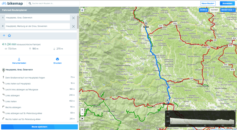
Task: Add a new waypoint with plus icon
Action: pos(4,35)
